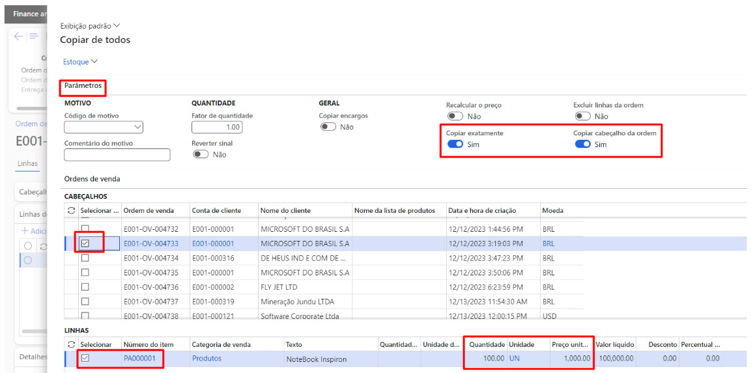Check the box for order E001-OV-004734
Image resolution: width=755 pixels, height=373 pixels.
85,258
